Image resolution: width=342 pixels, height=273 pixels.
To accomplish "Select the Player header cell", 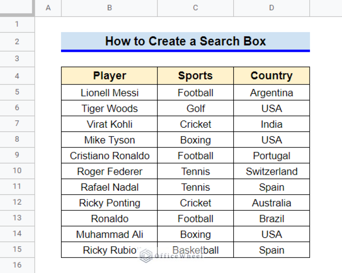I will (x=109, y=76).
